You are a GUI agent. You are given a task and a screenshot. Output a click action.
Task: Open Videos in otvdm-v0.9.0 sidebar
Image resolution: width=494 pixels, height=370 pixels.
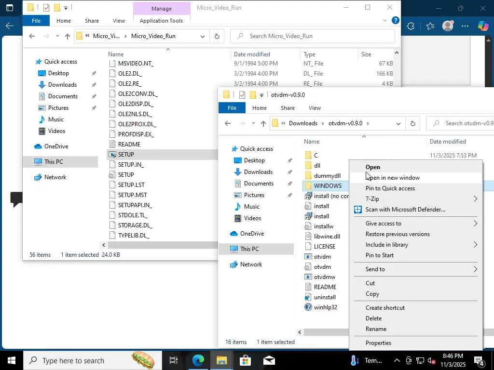pos(252,218)
